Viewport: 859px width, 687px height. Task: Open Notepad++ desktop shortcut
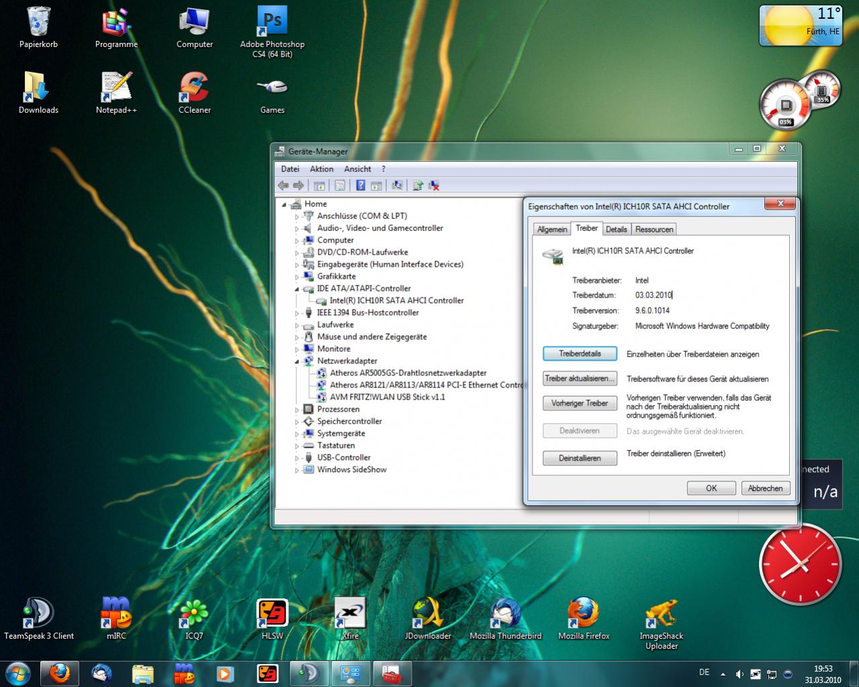[x=116, y=93]
